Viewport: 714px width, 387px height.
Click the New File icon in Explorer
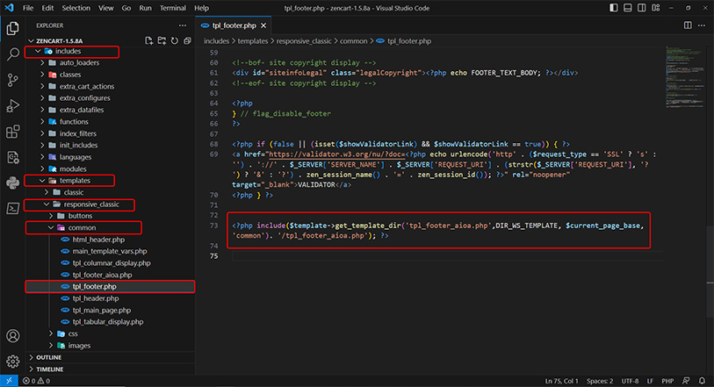tap(149, 41)
